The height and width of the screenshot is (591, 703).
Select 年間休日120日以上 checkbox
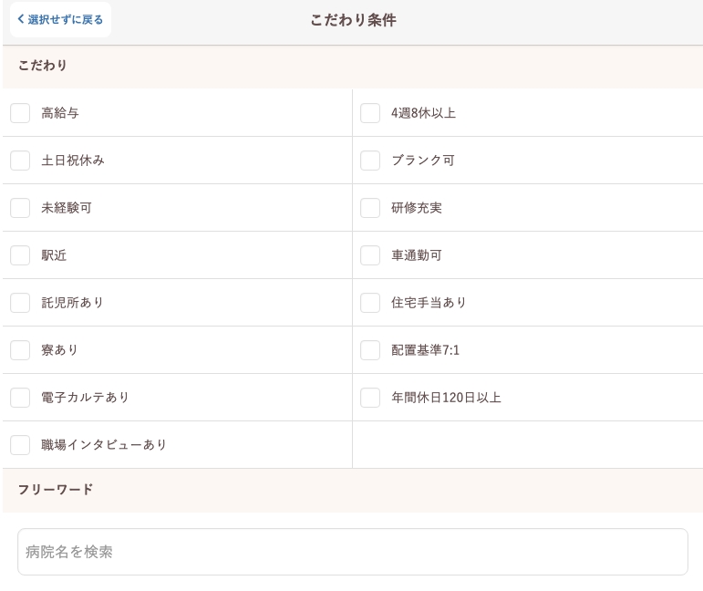[370, 398]
